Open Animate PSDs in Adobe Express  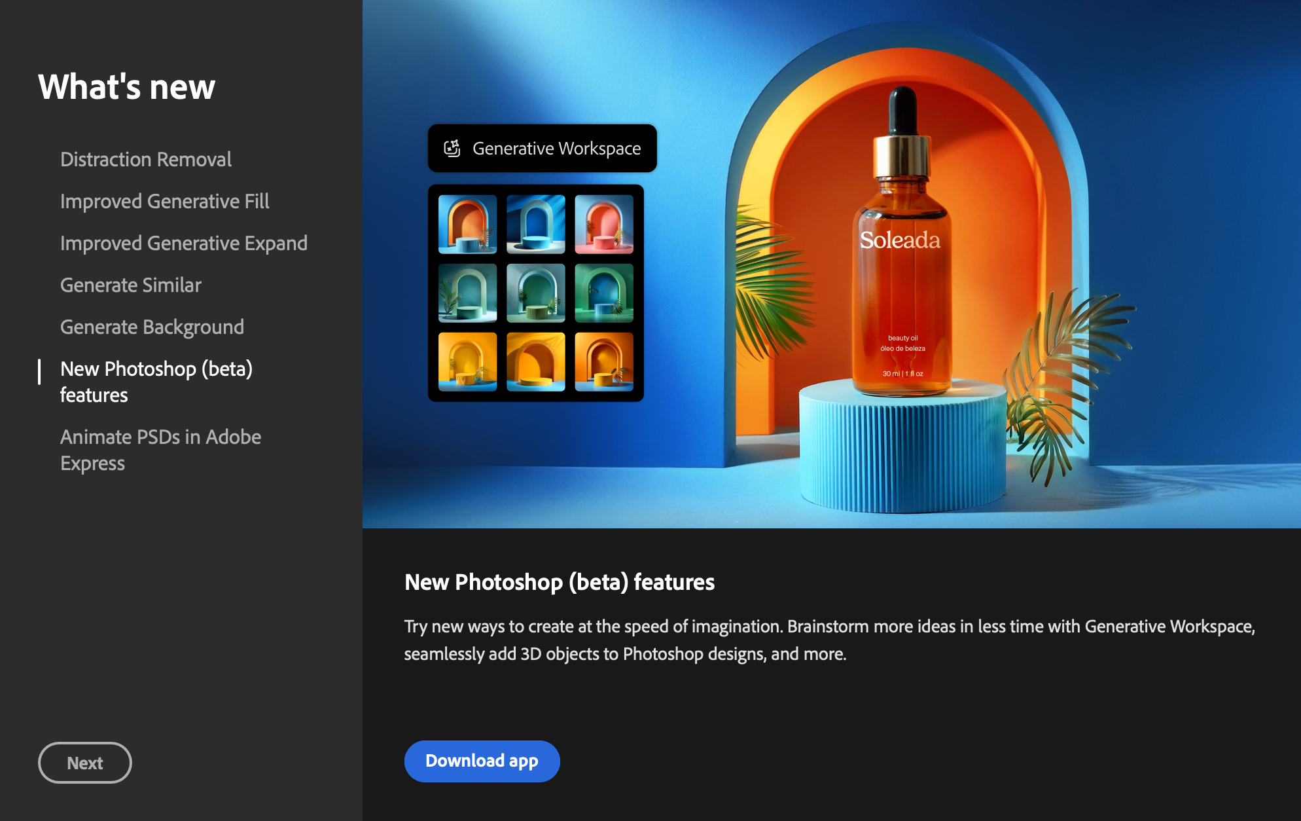160,450
